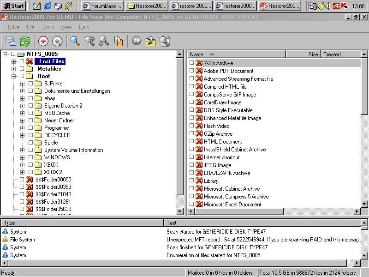
Task: Click the 7-Zip Archive deleted-file icon
Action: click(x=199, y=63)
